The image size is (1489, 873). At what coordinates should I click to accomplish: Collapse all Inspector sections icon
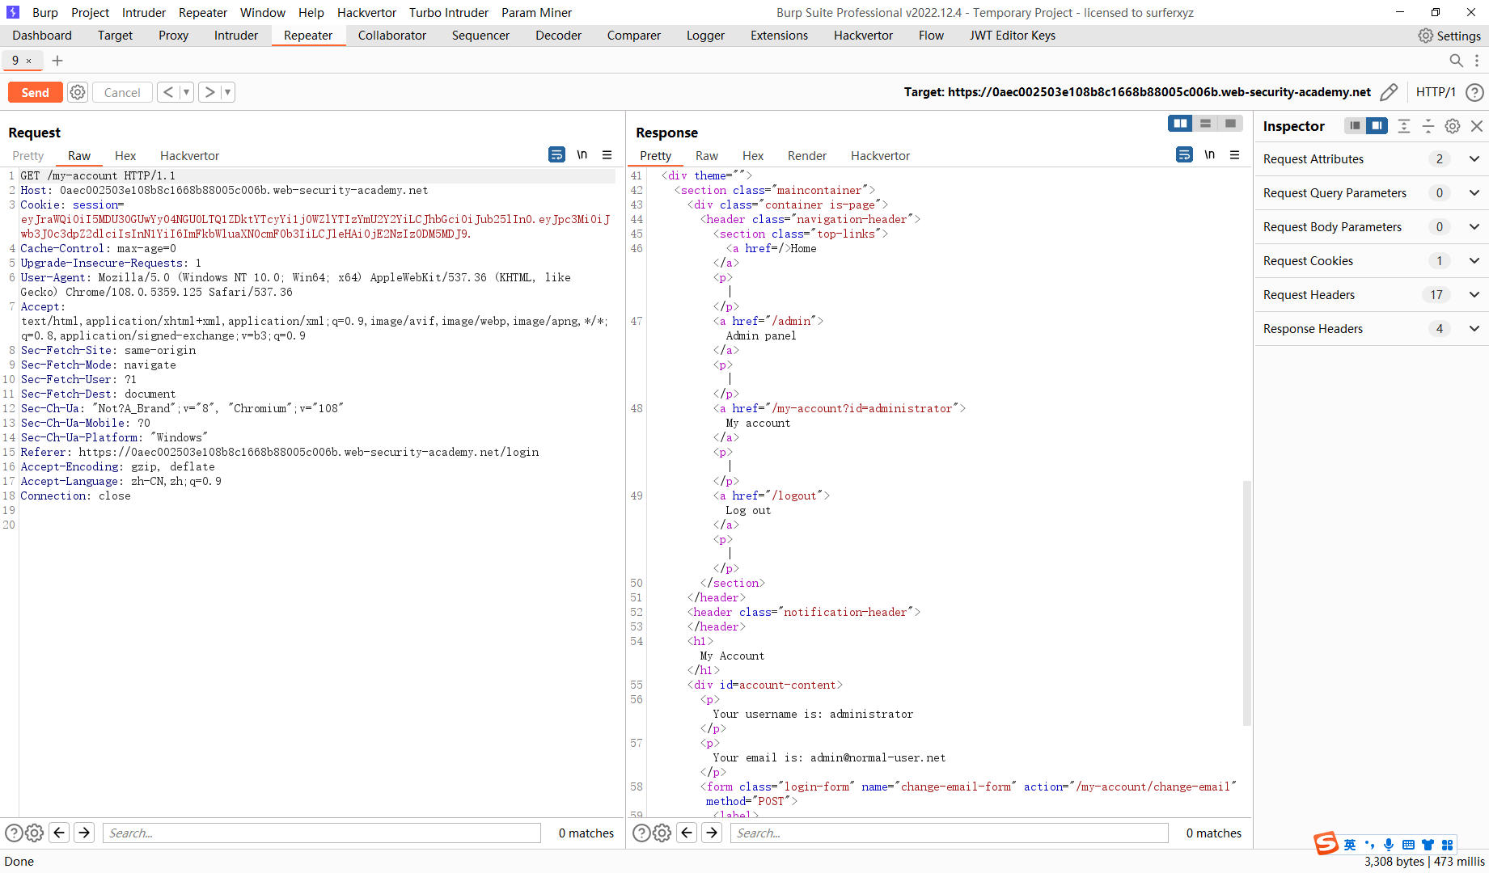[x=1428, y=126]
